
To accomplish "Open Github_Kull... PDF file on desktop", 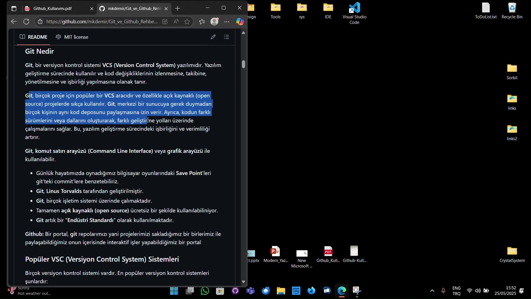I will pos(328,254).
